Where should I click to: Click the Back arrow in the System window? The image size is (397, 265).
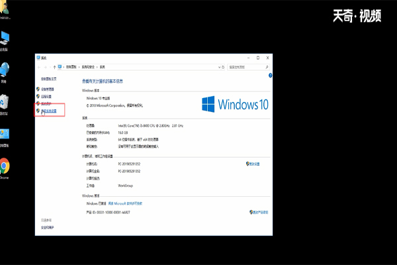39,67
